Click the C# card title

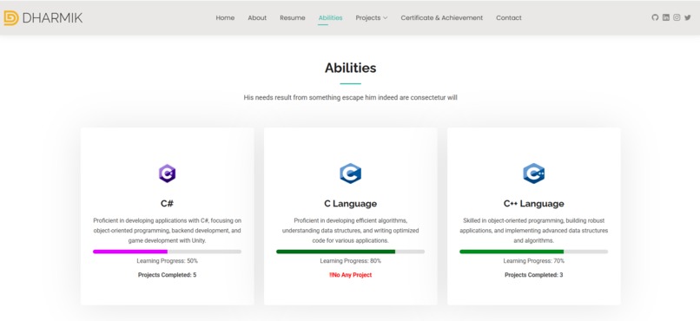pos(167,204)
